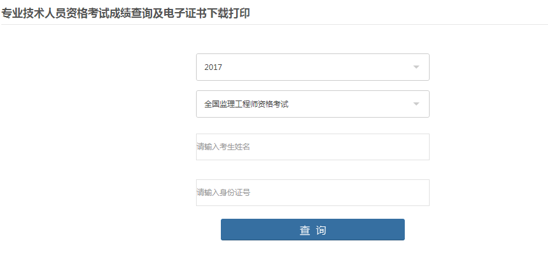
Task: Focus the 请输入考生姓名 name field
Action: [312, 147]
